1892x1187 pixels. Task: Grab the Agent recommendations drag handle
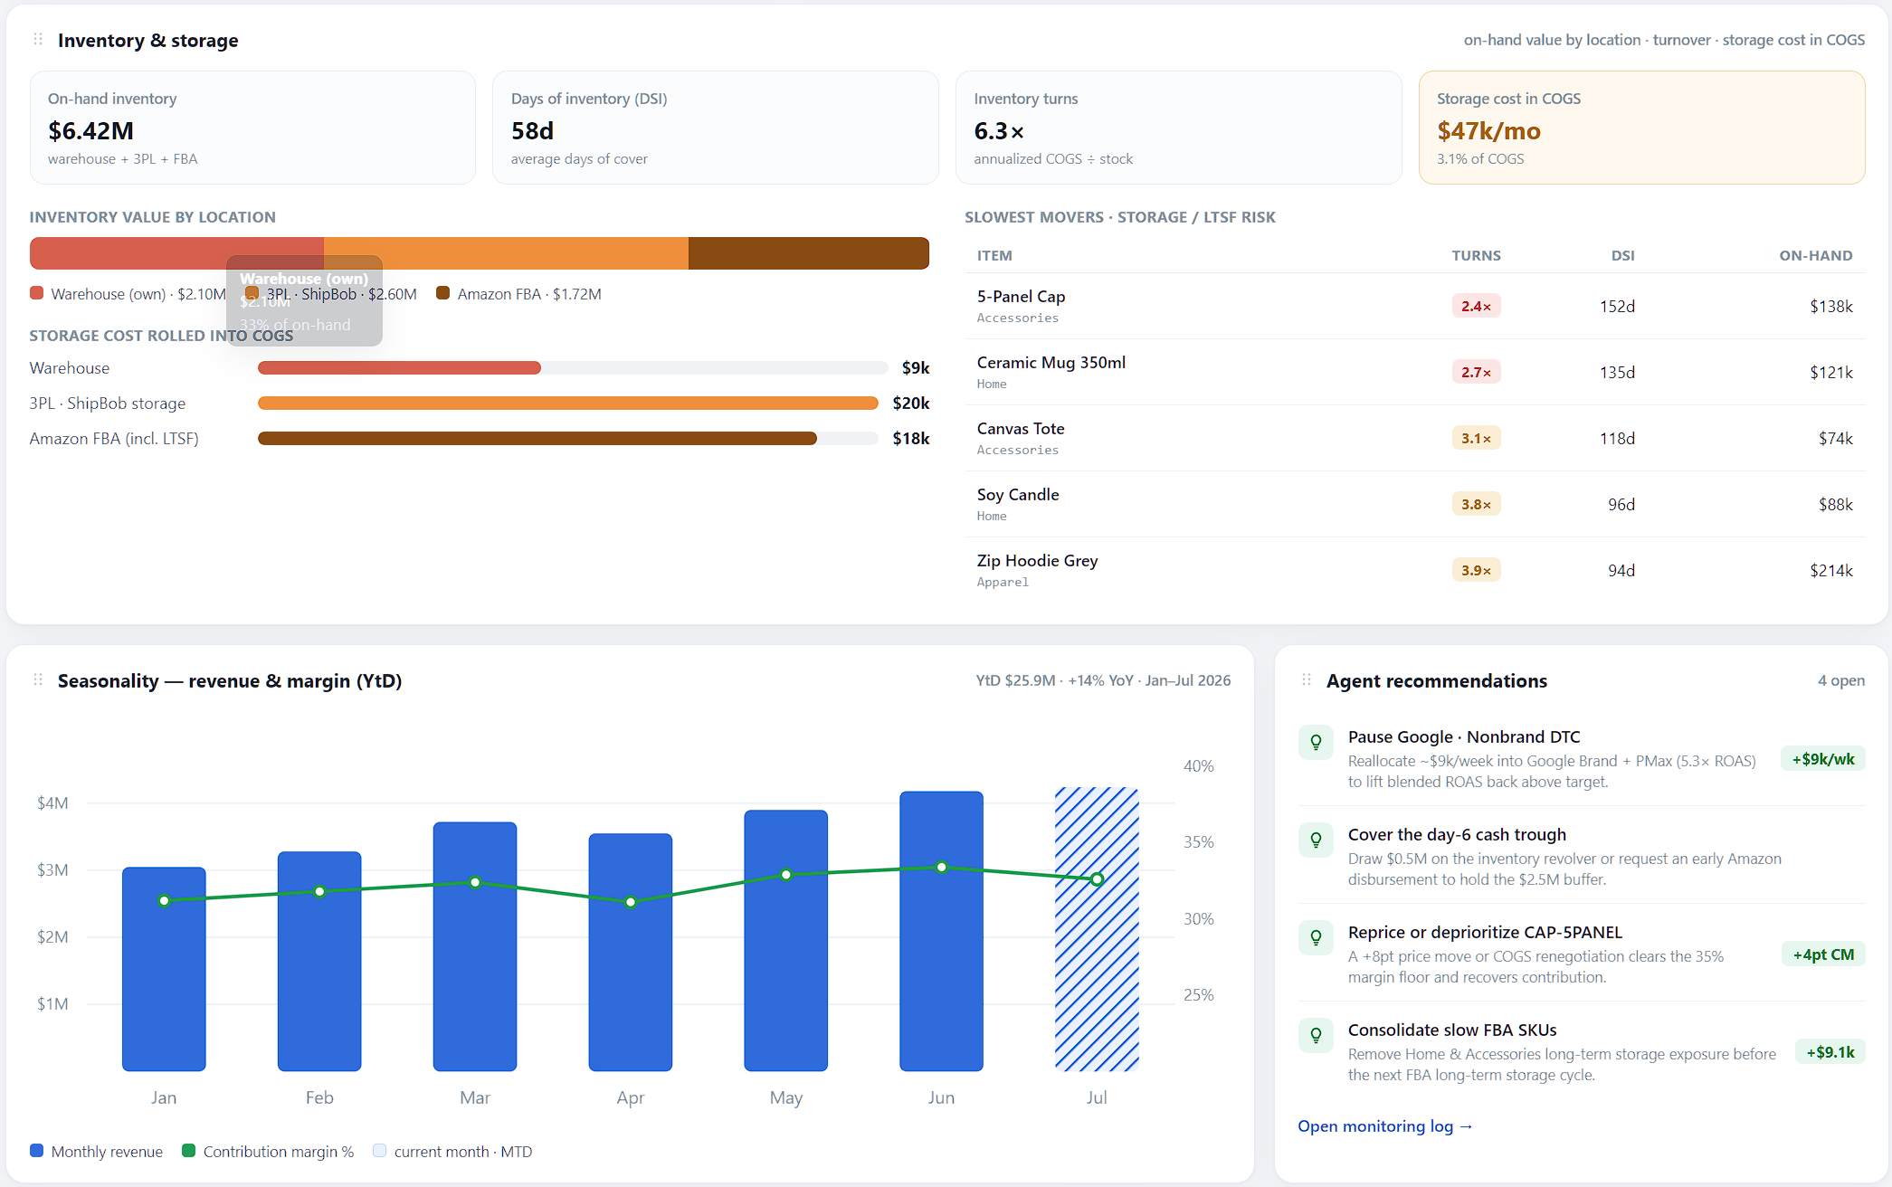[x=1307, y=680]
